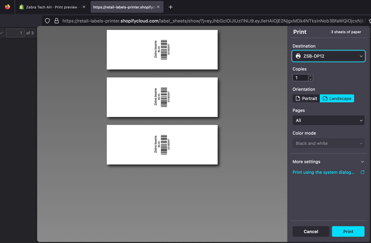Viewport: 371px width, 243px height.
Task: Click the Copies number field
Action: pos(300,78)
